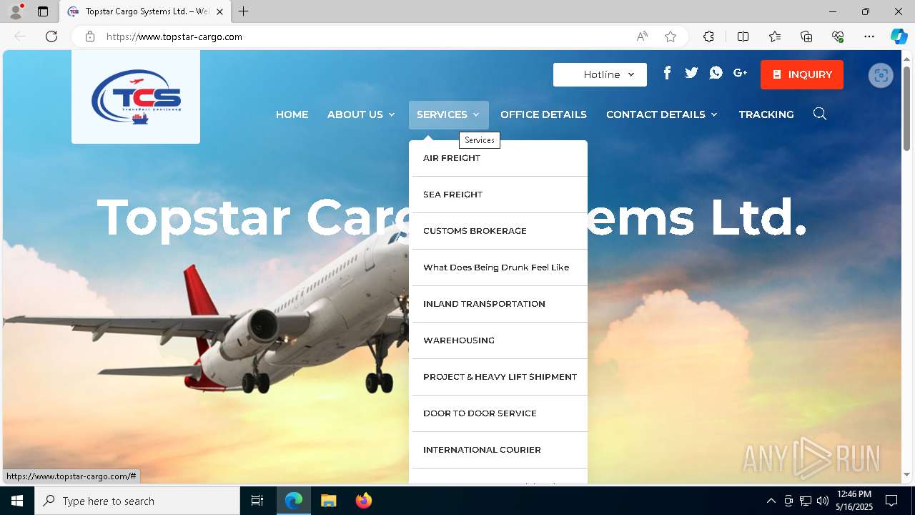This screenshot has height=515, width=915.
Task: Click the TCS company logo
Action: pyautogui.click(x=136, y=97)
